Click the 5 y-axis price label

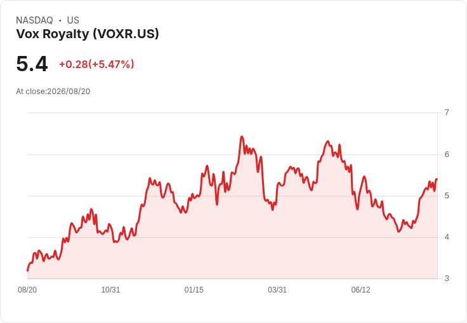point(447,196)
